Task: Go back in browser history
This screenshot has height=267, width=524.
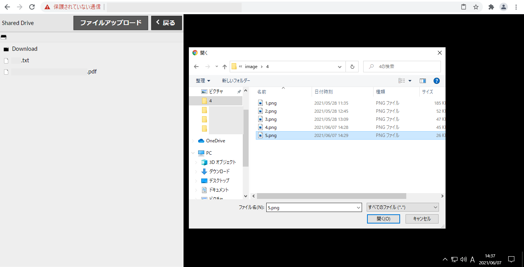Action: coord(7,7)
